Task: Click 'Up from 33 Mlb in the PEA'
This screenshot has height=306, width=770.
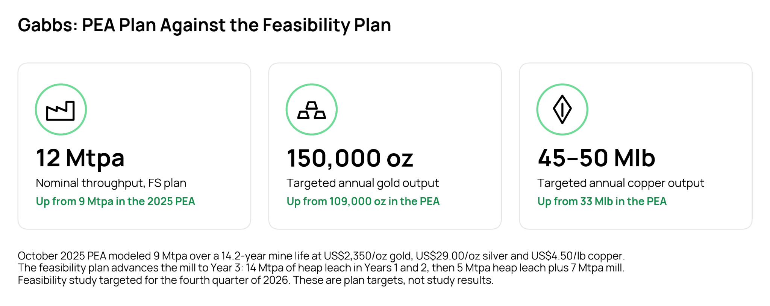Action: (x=602, y=202)
